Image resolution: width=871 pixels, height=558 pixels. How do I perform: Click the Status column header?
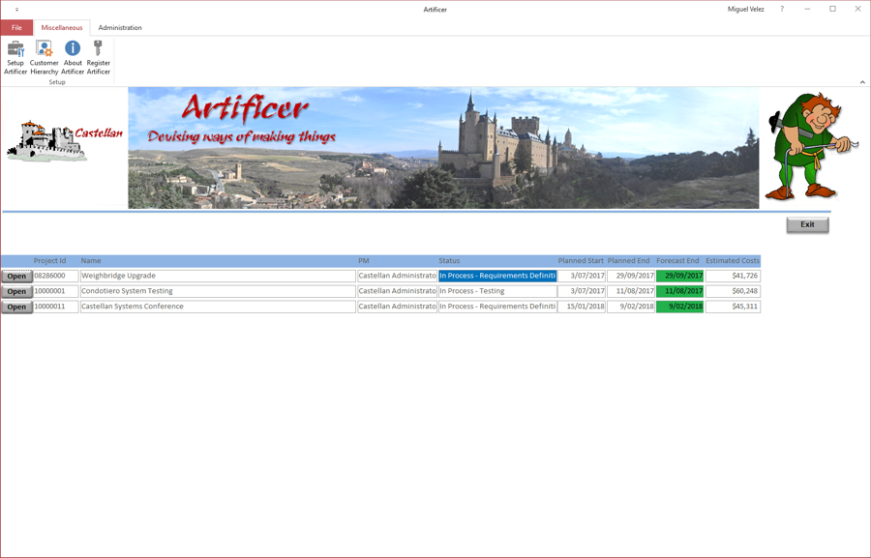(x=449, y=260)
